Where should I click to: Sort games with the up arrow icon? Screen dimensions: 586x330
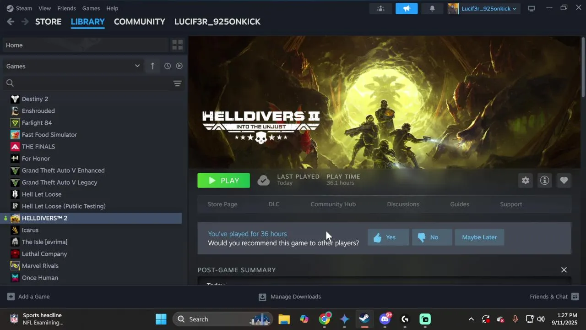152,66
